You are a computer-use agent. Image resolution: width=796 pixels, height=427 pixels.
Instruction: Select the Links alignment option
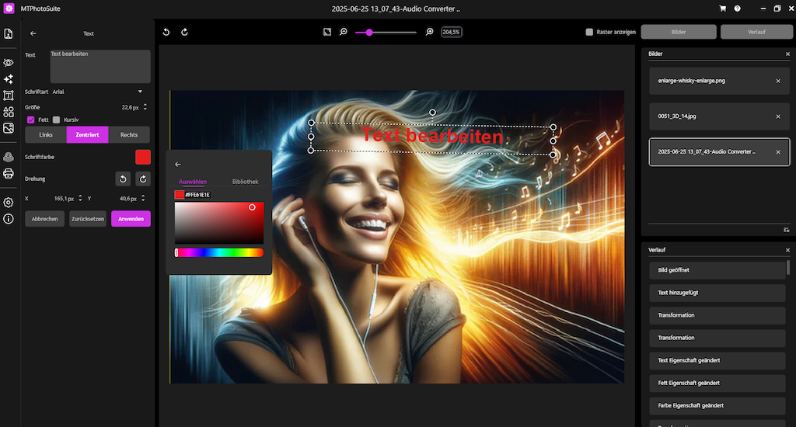(46, 135)
